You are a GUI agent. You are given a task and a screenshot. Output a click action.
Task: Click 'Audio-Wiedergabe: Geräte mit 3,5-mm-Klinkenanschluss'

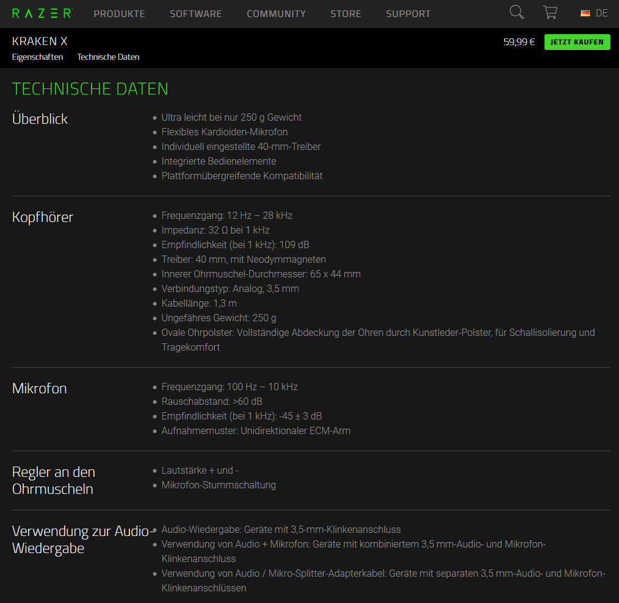[281, 529]
